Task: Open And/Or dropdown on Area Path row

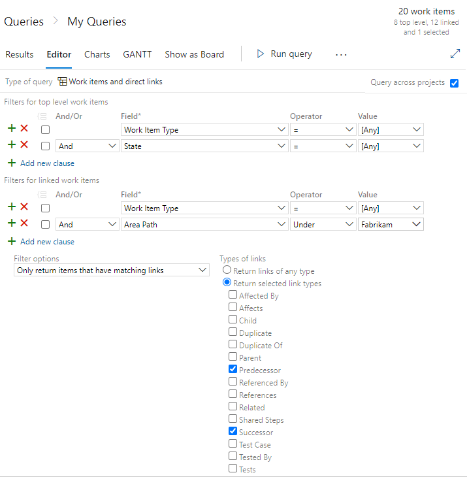Action: tap(87, 225)
